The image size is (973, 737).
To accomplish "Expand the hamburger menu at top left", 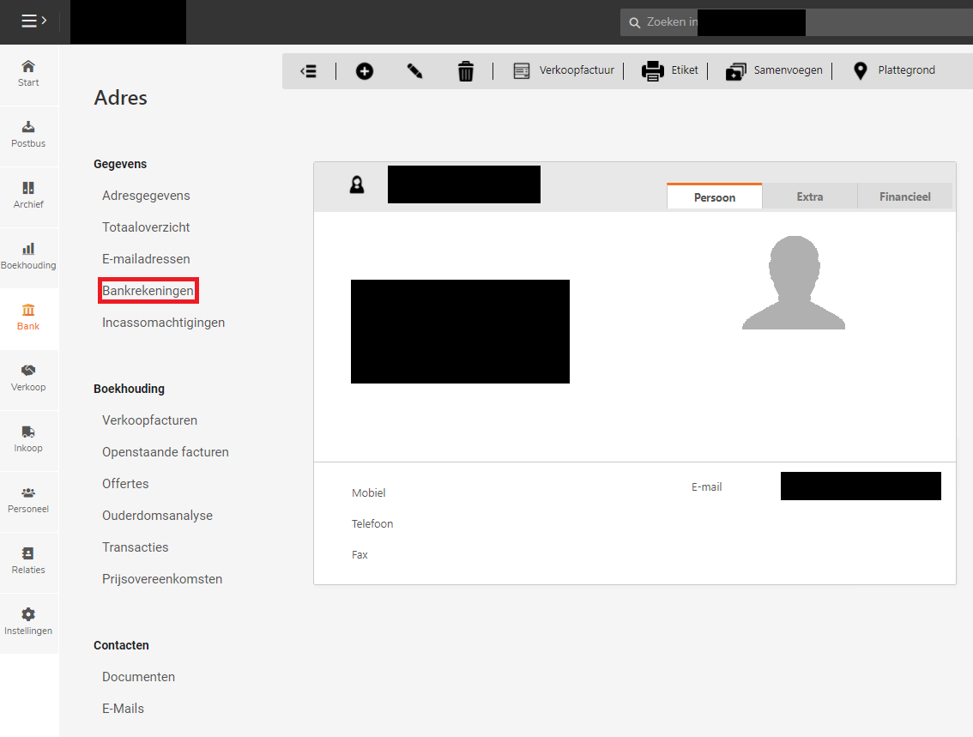I will [33, 21].
